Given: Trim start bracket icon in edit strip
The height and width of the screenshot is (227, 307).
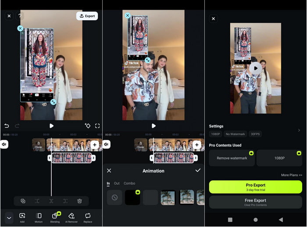Looking at the screenshot, I should click(37, 201).
